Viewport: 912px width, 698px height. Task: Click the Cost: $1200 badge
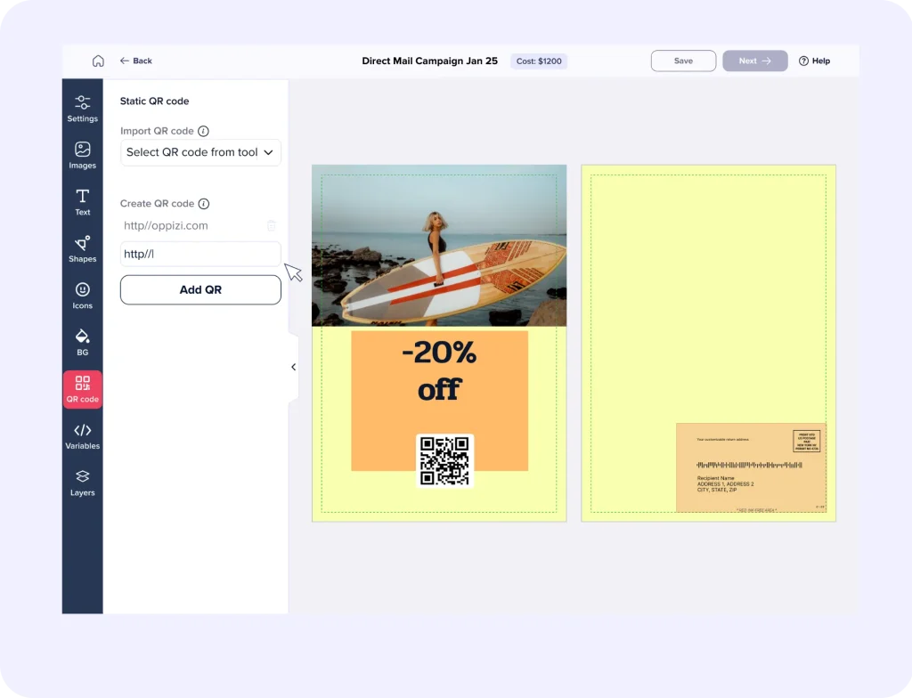539,61
